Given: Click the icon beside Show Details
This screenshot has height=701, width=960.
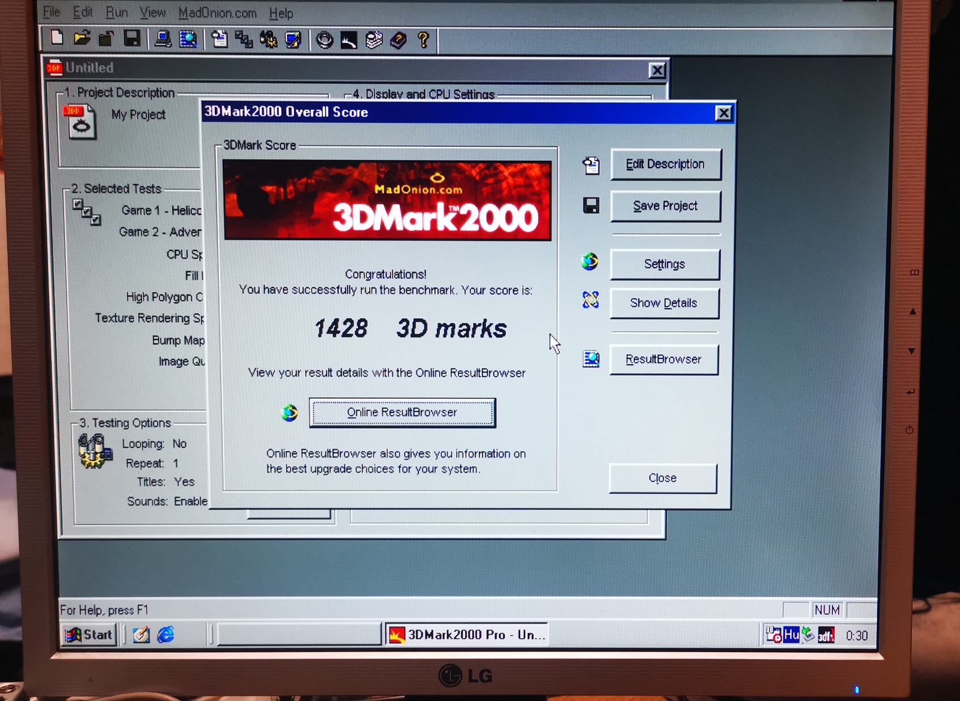Looking at the screenshot, I should tap(591, 300).
